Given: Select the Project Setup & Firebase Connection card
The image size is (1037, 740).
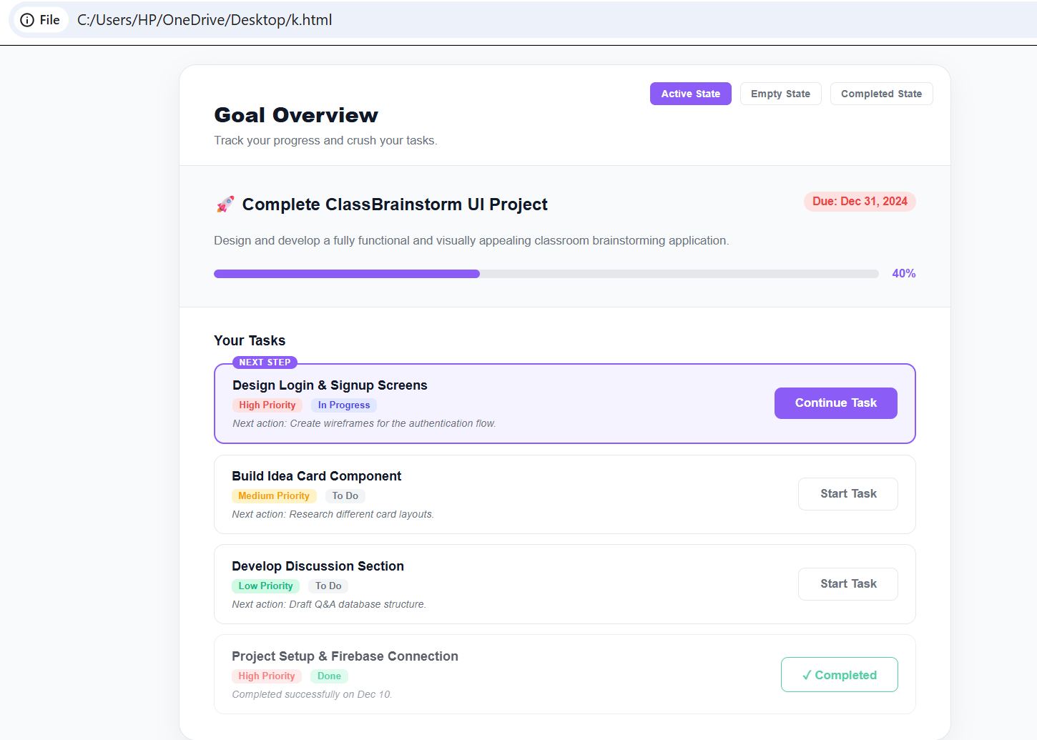Looking at the screenshot, I should coord(565,674).
